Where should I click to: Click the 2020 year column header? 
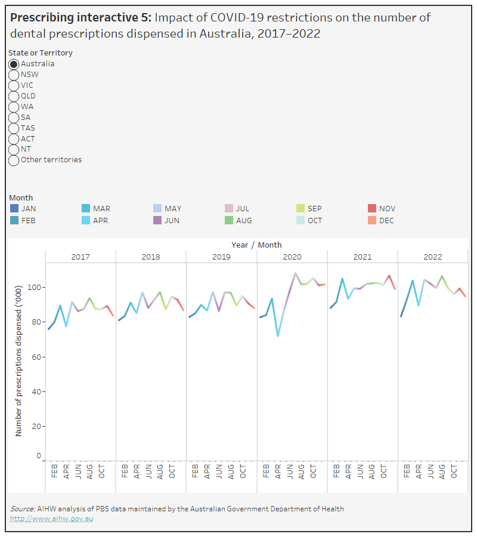pyautogui.click(x=292, y=257)
